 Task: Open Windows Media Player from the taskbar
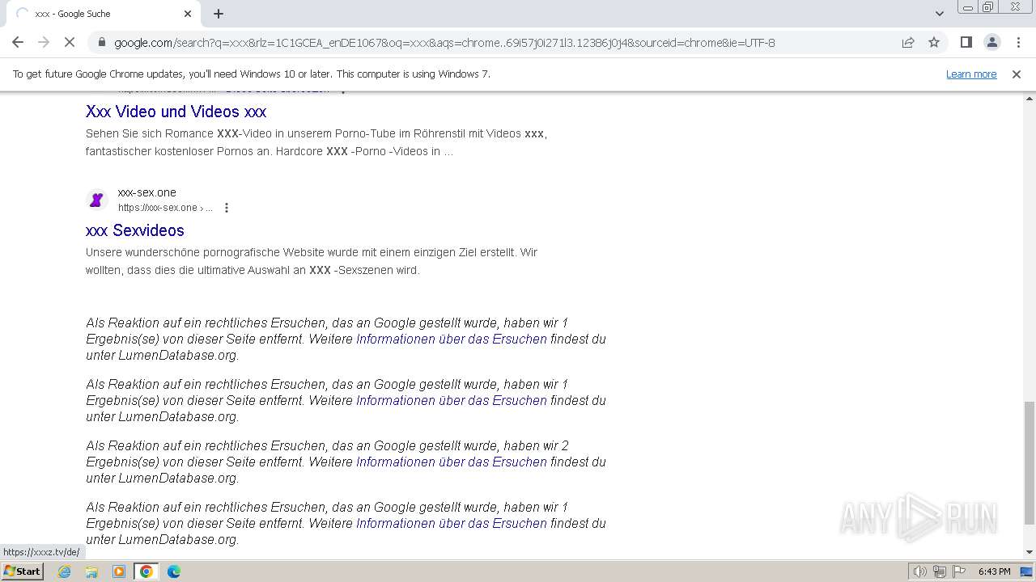[119, 571]
